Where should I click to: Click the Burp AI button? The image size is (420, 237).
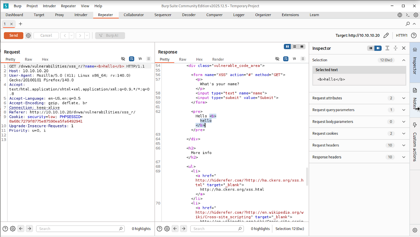(x=110, y=35)
